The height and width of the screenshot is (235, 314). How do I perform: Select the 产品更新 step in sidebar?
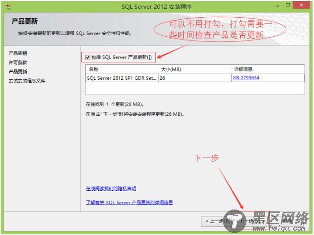click(18, 72)
